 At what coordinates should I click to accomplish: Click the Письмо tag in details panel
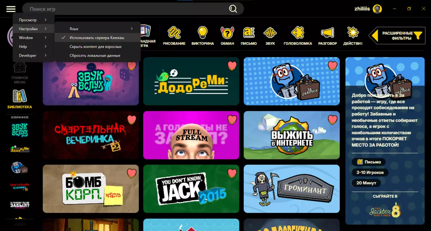click(x=369, y=162)
